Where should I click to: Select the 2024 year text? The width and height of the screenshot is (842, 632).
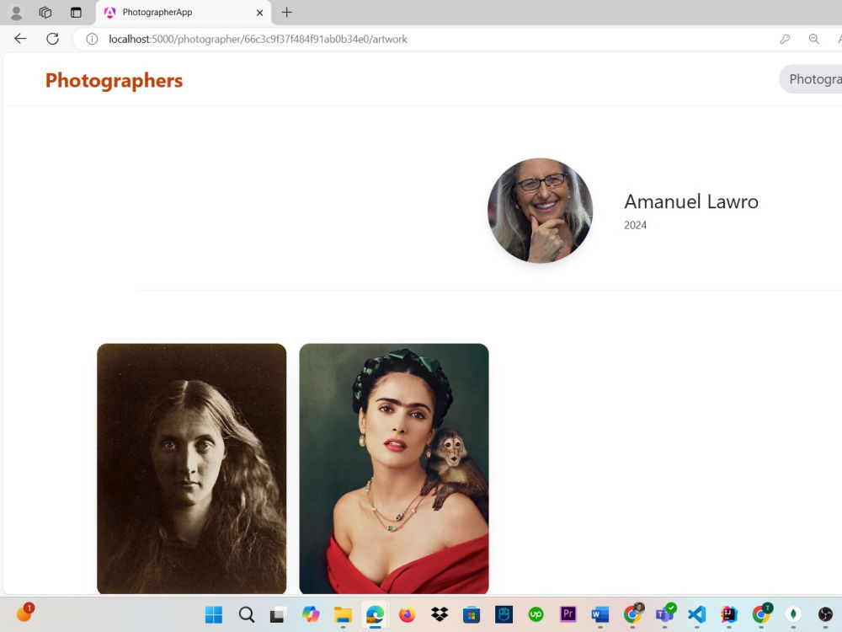coord(635,225)
